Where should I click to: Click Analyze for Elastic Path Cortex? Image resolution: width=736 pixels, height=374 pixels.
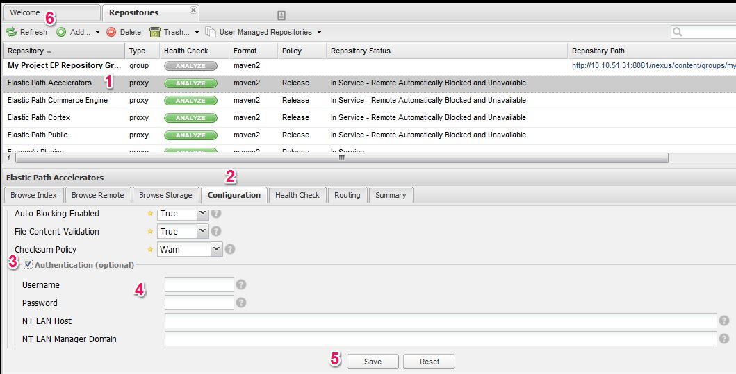tap(190, 118)
